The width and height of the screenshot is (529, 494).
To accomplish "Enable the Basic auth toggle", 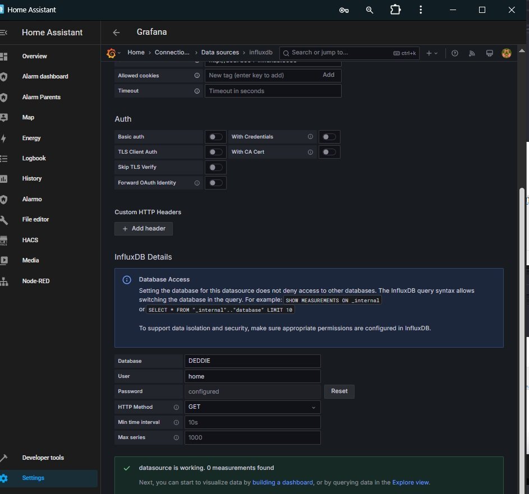I will [x=215, y=137].
